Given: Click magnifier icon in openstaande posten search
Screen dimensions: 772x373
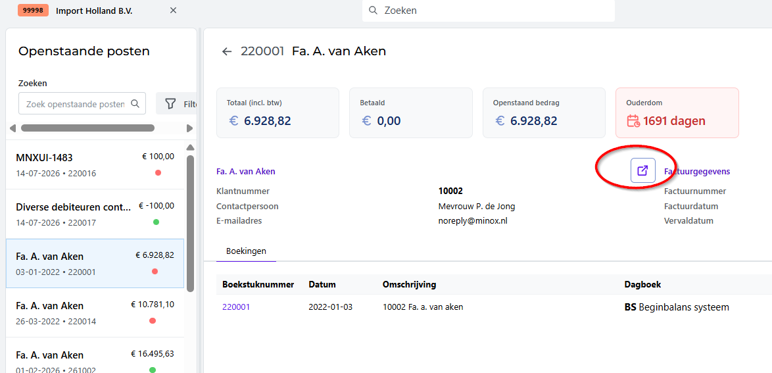Looking at the screenshot, I should (135, 103).
